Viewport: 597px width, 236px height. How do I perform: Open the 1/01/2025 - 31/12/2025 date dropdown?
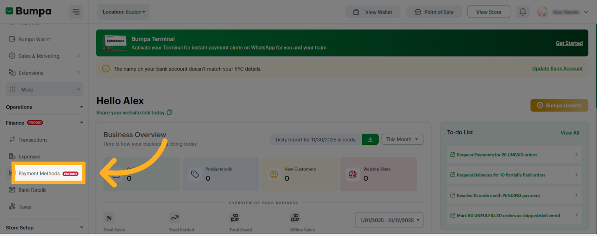[x=389, y=220]
